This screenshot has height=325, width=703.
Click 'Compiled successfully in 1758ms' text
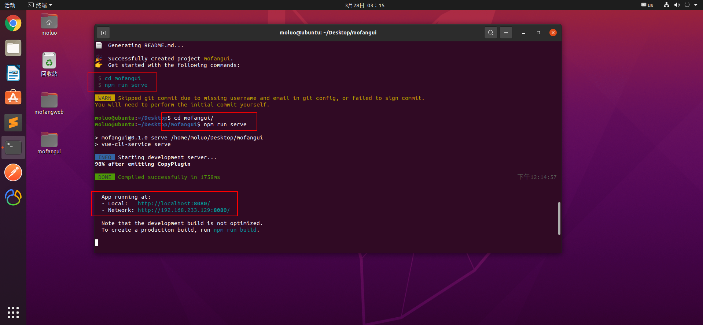(x=169, y=177)
